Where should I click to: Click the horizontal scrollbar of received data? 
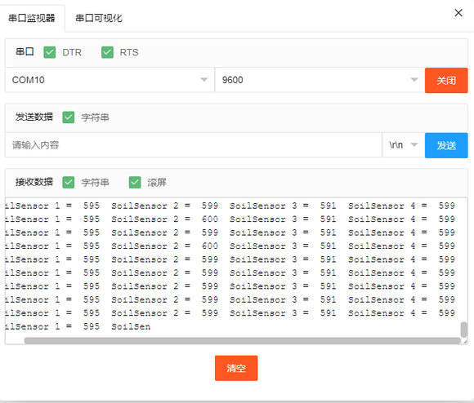click(243, 341)
